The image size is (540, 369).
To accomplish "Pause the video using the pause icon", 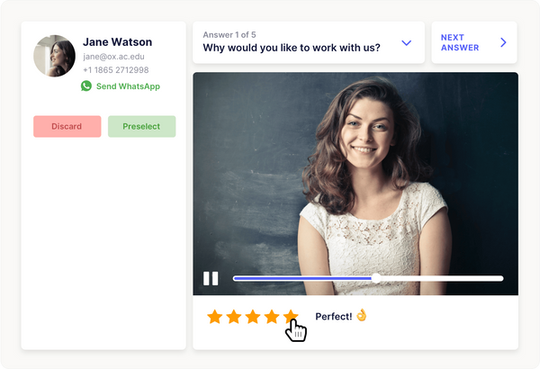I will [211, 278].
